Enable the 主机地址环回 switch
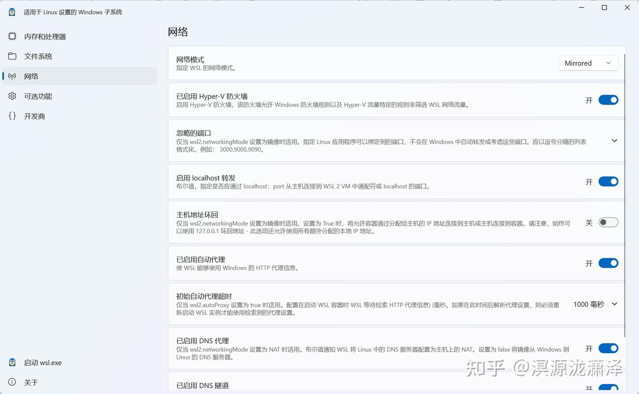Screen dimensions: 639x394 click(608, 222)
